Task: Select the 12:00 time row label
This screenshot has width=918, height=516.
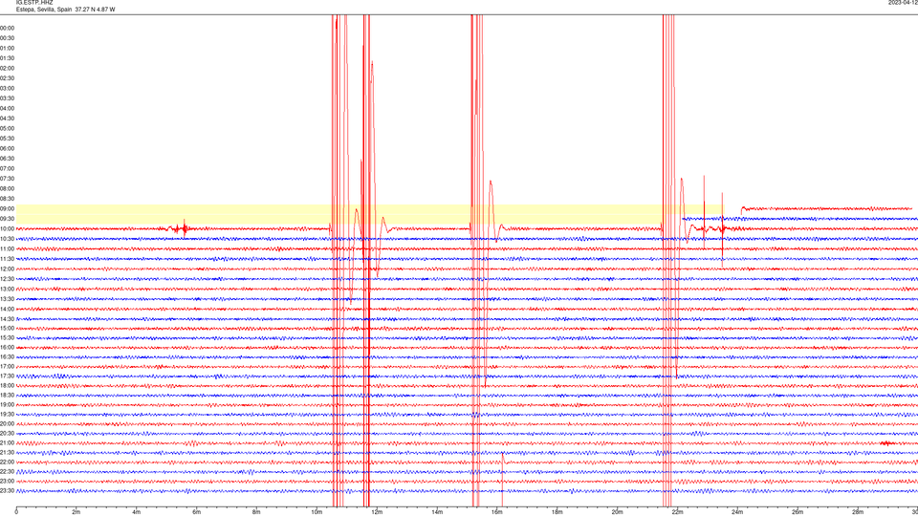Action: 7,269
